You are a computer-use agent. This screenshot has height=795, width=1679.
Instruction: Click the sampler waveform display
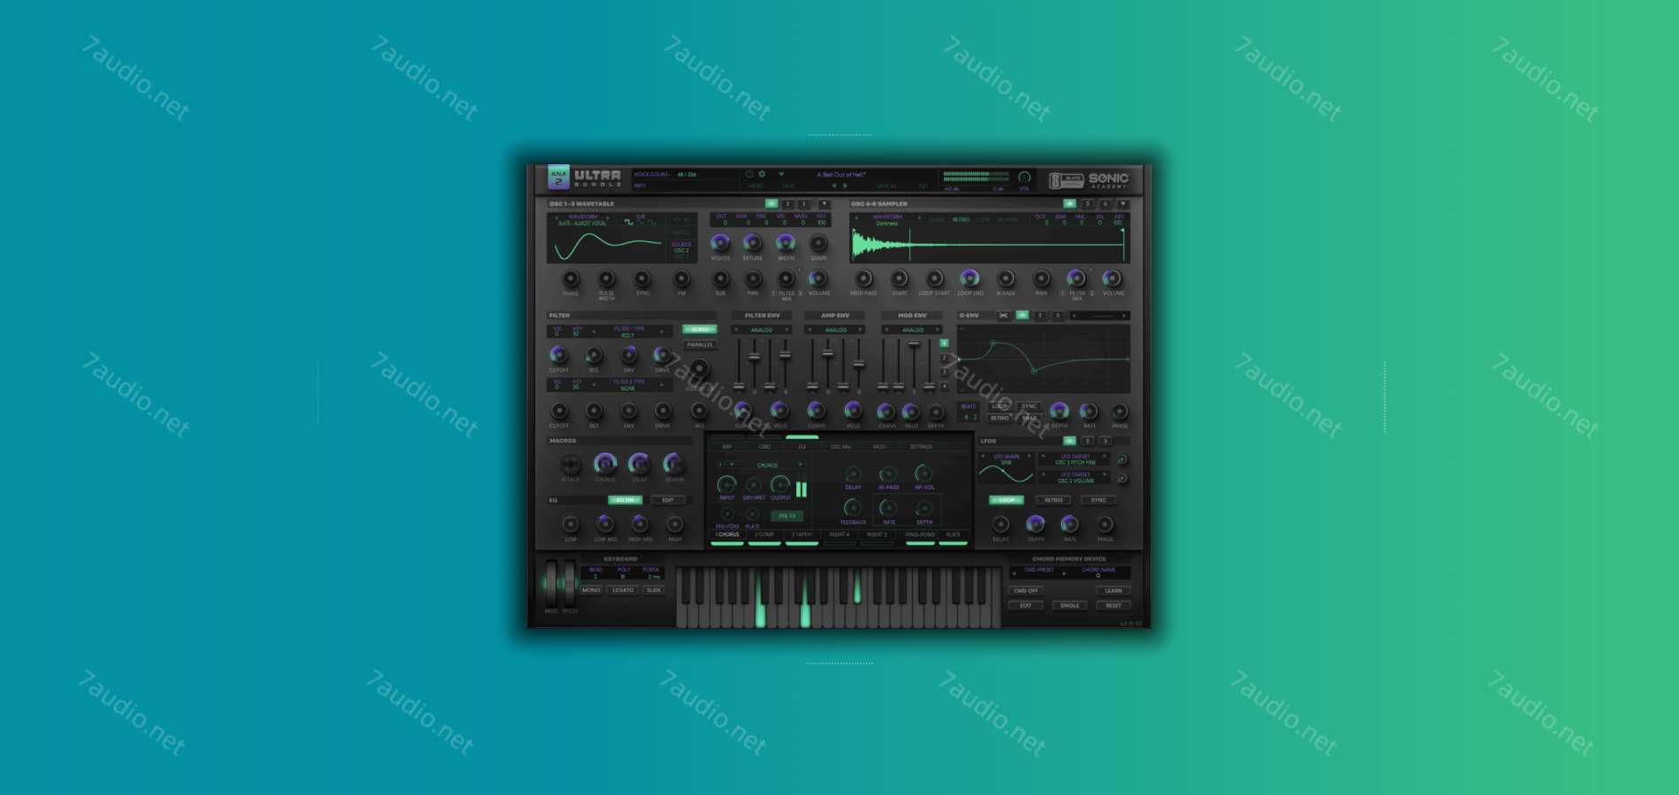989,243
